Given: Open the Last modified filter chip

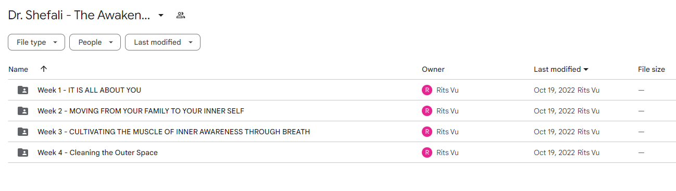Looking at the screenshot, I should pyautogui.click(x=162, y=42).
